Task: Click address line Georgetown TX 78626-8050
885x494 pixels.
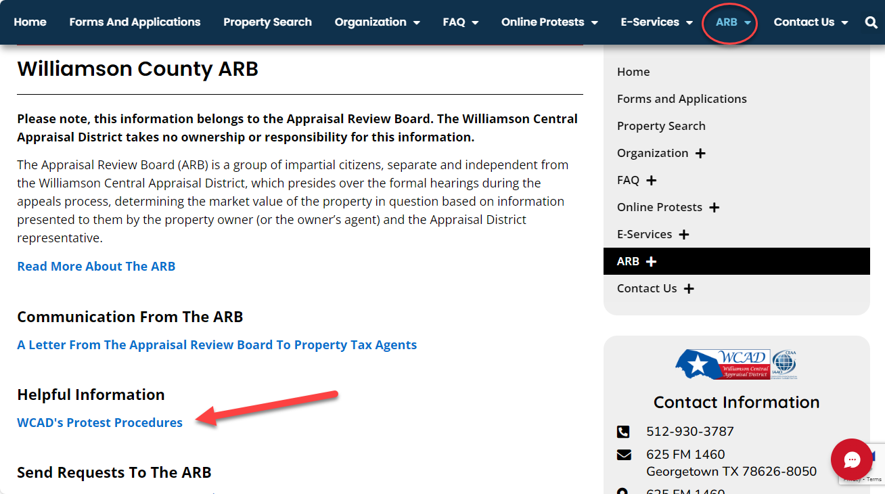Action: [731, 472]
